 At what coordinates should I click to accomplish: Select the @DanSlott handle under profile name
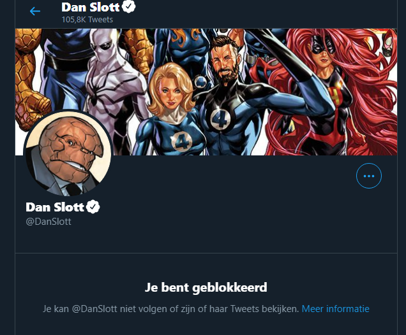point(49,222)
